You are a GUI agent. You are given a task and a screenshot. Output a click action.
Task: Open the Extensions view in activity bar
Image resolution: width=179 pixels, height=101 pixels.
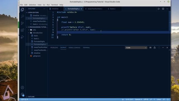coord(22,30)
